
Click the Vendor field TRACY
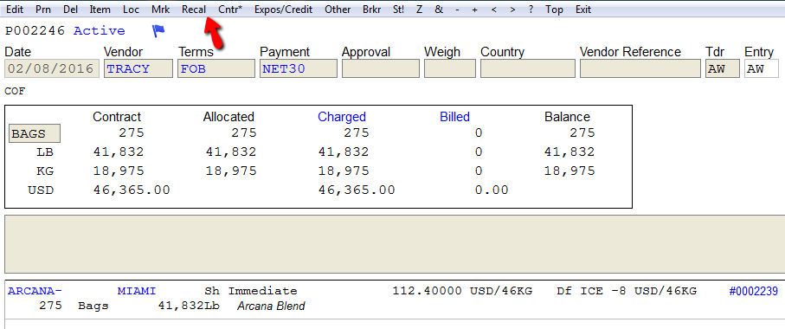pos(138,68)
